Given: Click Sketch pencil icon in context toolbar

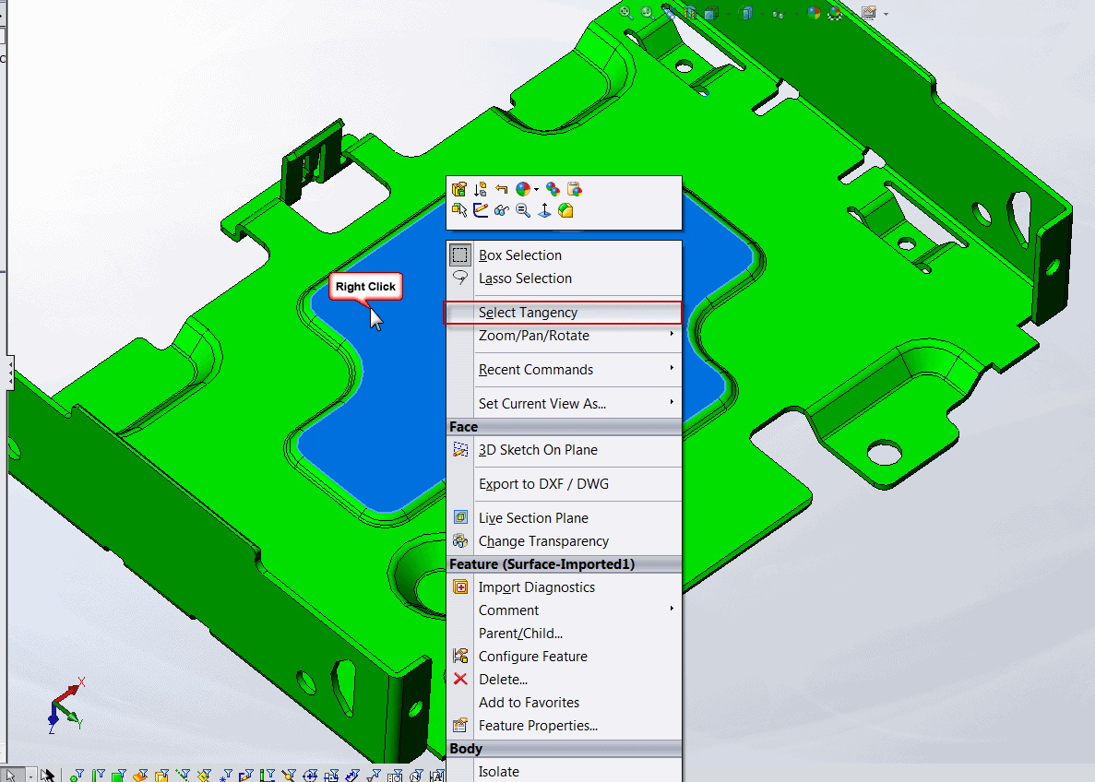Looking at the screenshot, I should click(481, 210).
